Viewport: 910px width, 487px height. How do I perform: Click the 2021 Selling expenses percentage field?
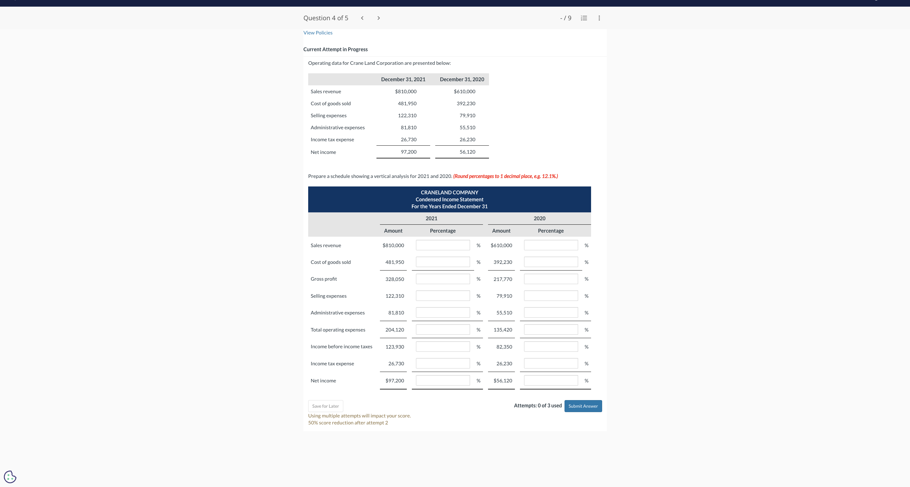(443, 295)
